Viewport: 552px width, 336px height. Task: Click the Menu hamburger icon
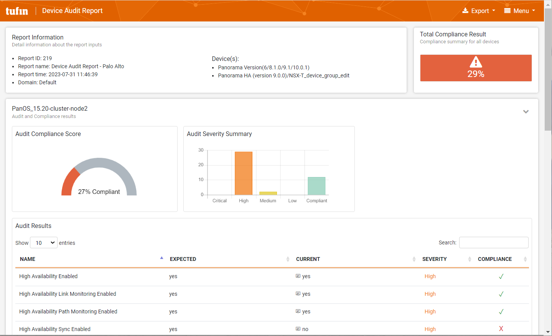click(x=507, y=11)
